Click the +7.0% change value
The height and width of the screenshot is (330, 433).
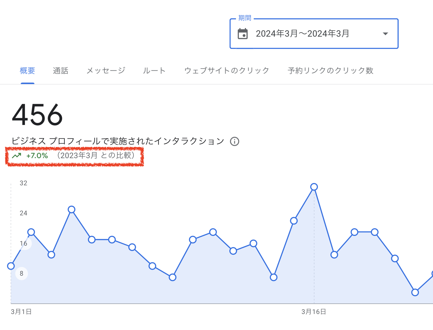pyautogui.click(x=37, y=156)
